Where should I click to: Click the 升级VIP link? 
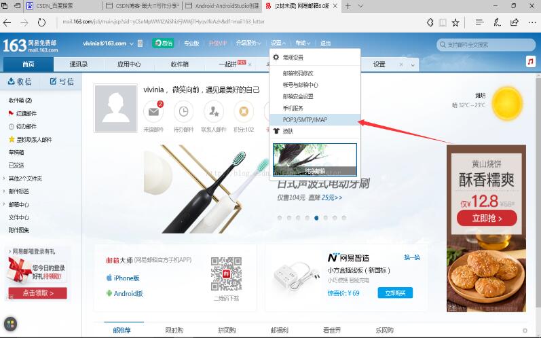(218, 43)
